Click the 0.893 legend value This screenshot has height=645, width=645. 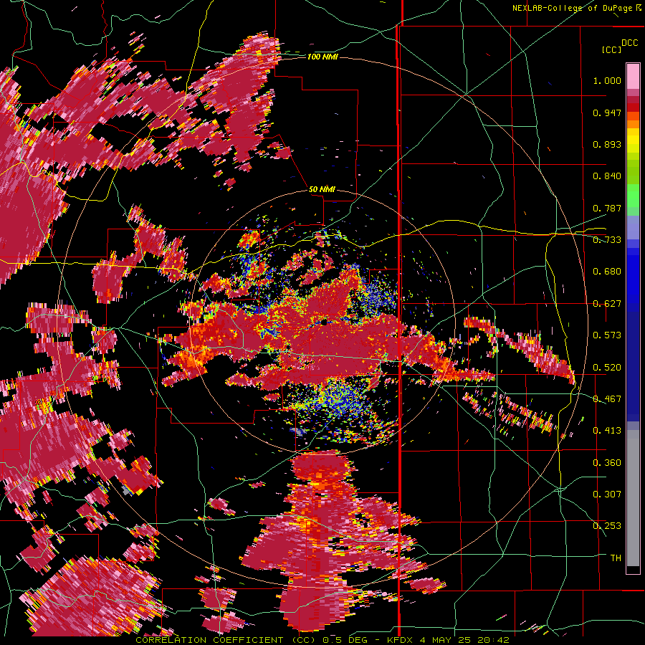pyautogui.click(x=607, y=144)
